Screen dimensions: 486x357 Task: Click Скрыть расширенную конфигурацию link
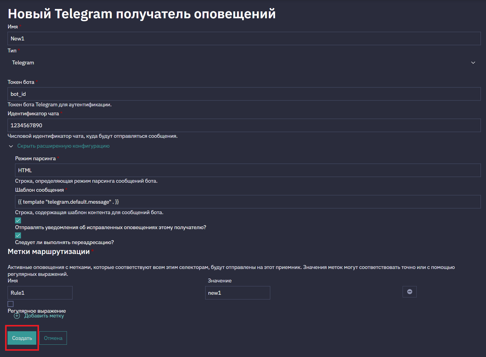tap(63, 146)
